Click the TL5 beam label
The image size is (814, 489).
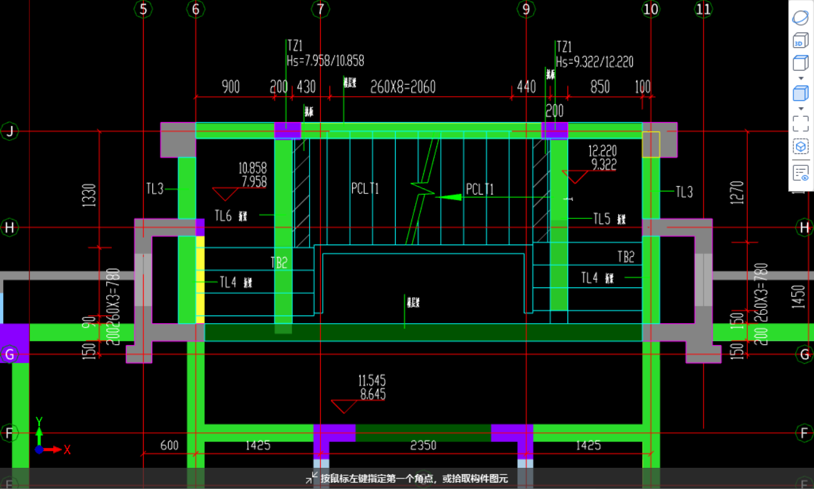coord(602,219)
